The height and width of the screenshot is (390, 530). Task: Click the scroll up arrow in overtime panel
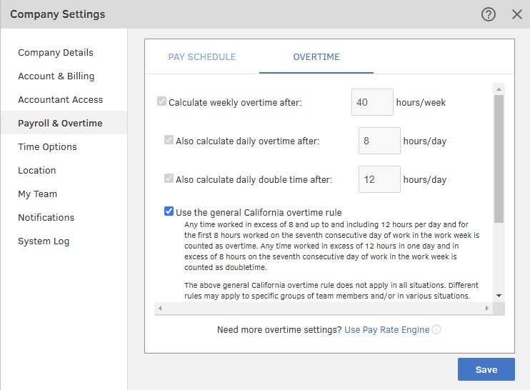point(499,89)
